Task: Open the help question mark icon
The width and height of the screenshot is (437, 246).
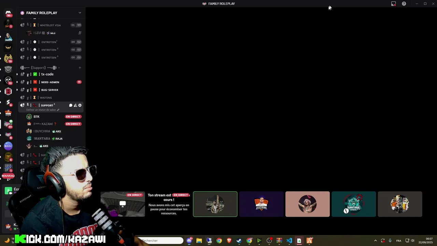Action: click(404, 4)
